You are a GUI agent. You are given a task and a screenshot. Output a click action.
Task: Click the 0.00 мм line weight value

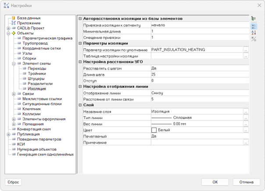[179, 124]
